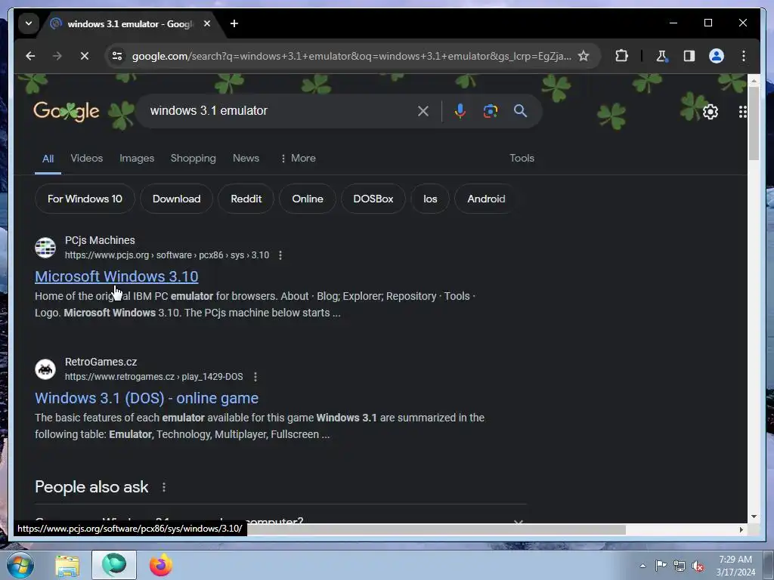Image resolution: width=774 pixels, height=580 pixels.
Task: Close the windows 3.1 emulator tab
Action: [x=207, y=23]
